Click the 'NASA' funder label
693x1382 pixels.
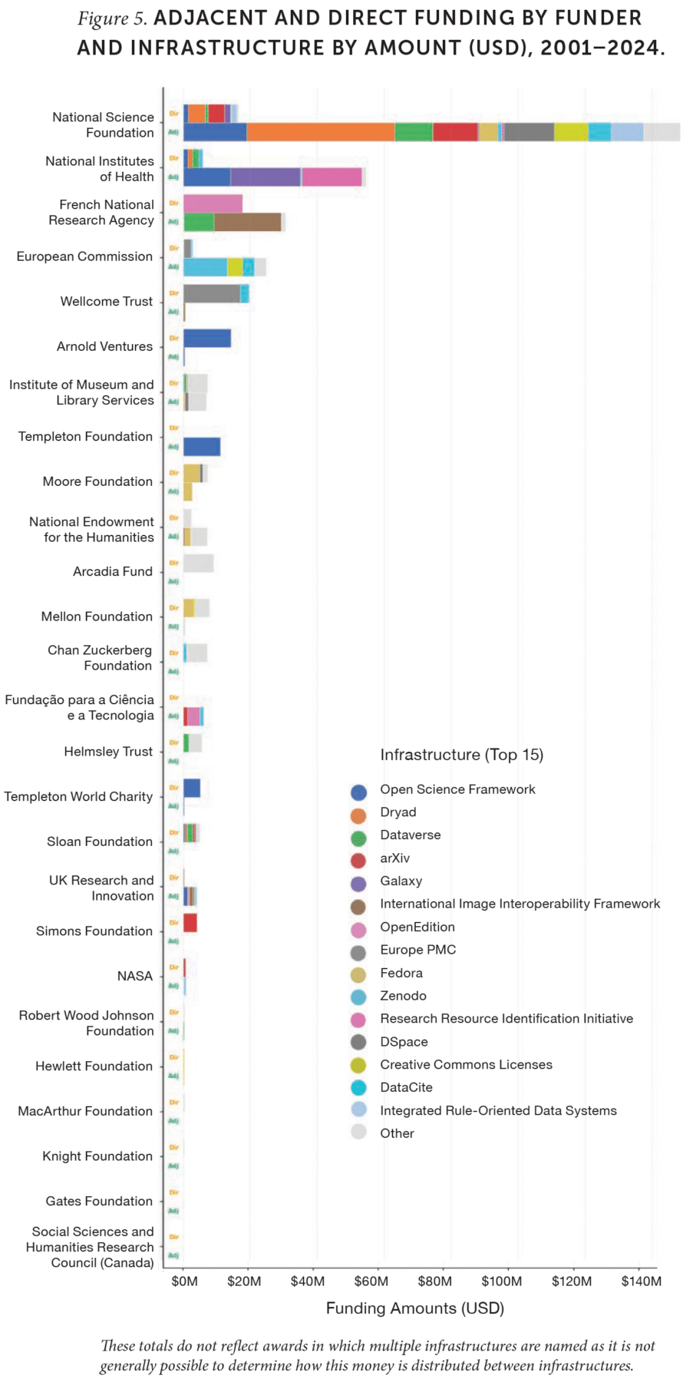point(135,976)
